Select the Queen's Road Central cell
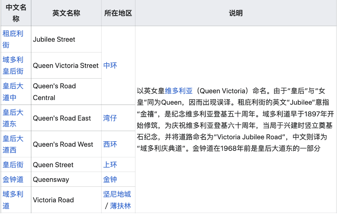This screenshot has width=337, height=214. [66, 92]
